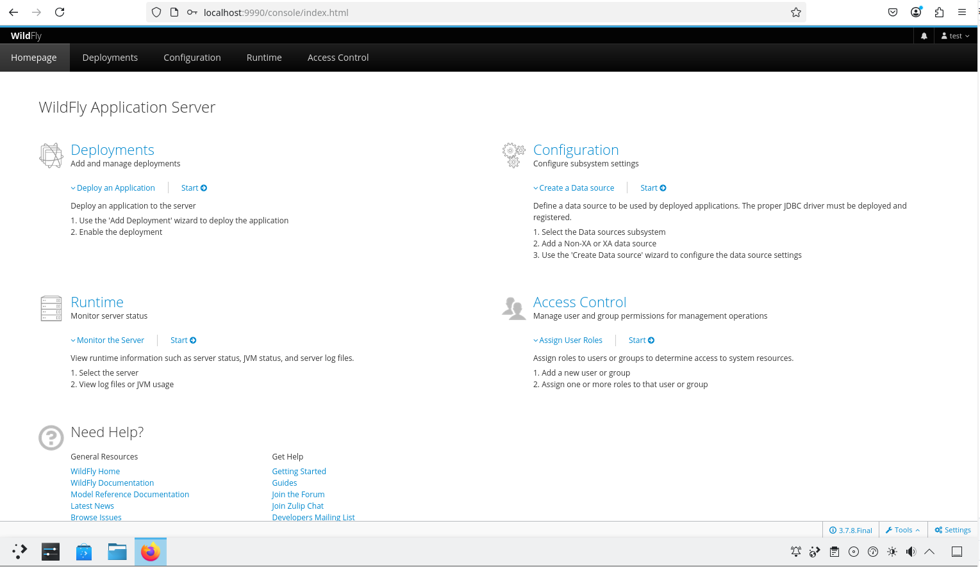Open the application launcher in taskbar
Viewport: 980px width, 567px height.
coord(20,552)
